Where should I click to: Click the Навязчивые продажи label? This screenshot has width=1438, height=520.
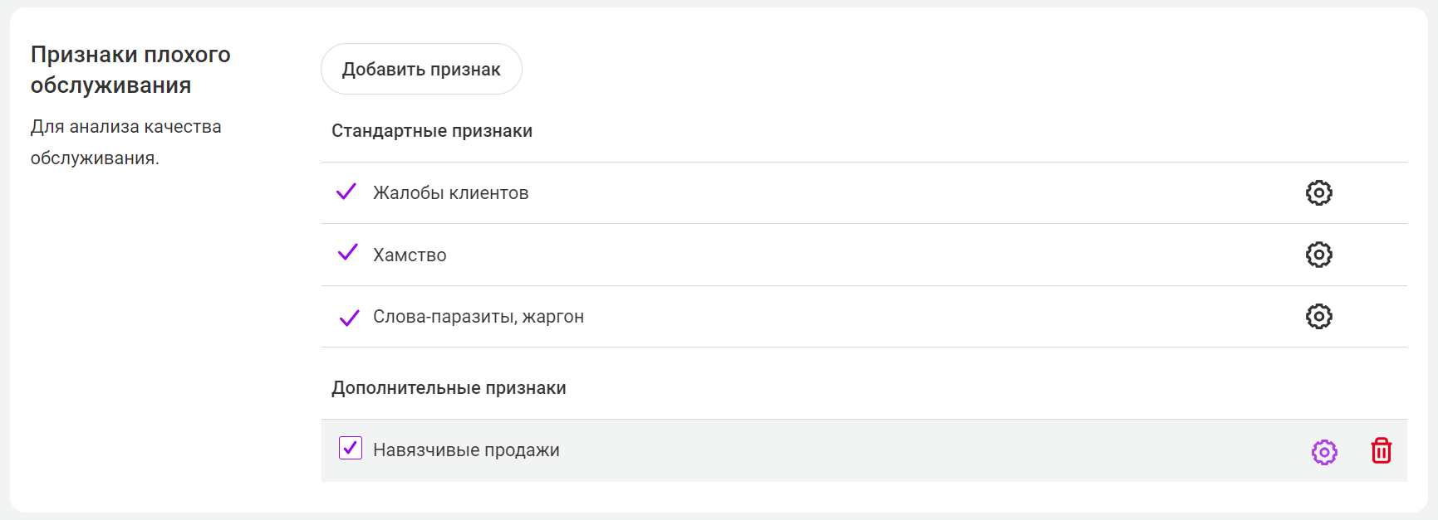(x=466, y=450)
